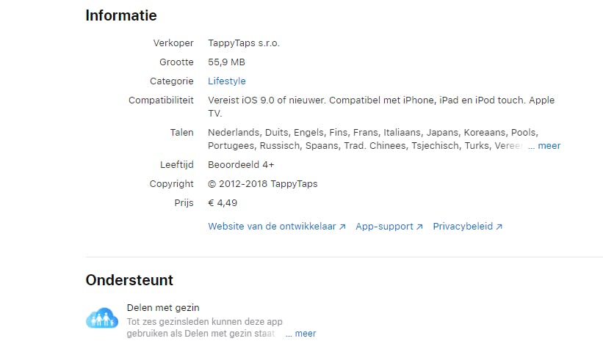Click the Informatie section heading
The height and width of the screenshot is (363, 603).
(121, 15)
